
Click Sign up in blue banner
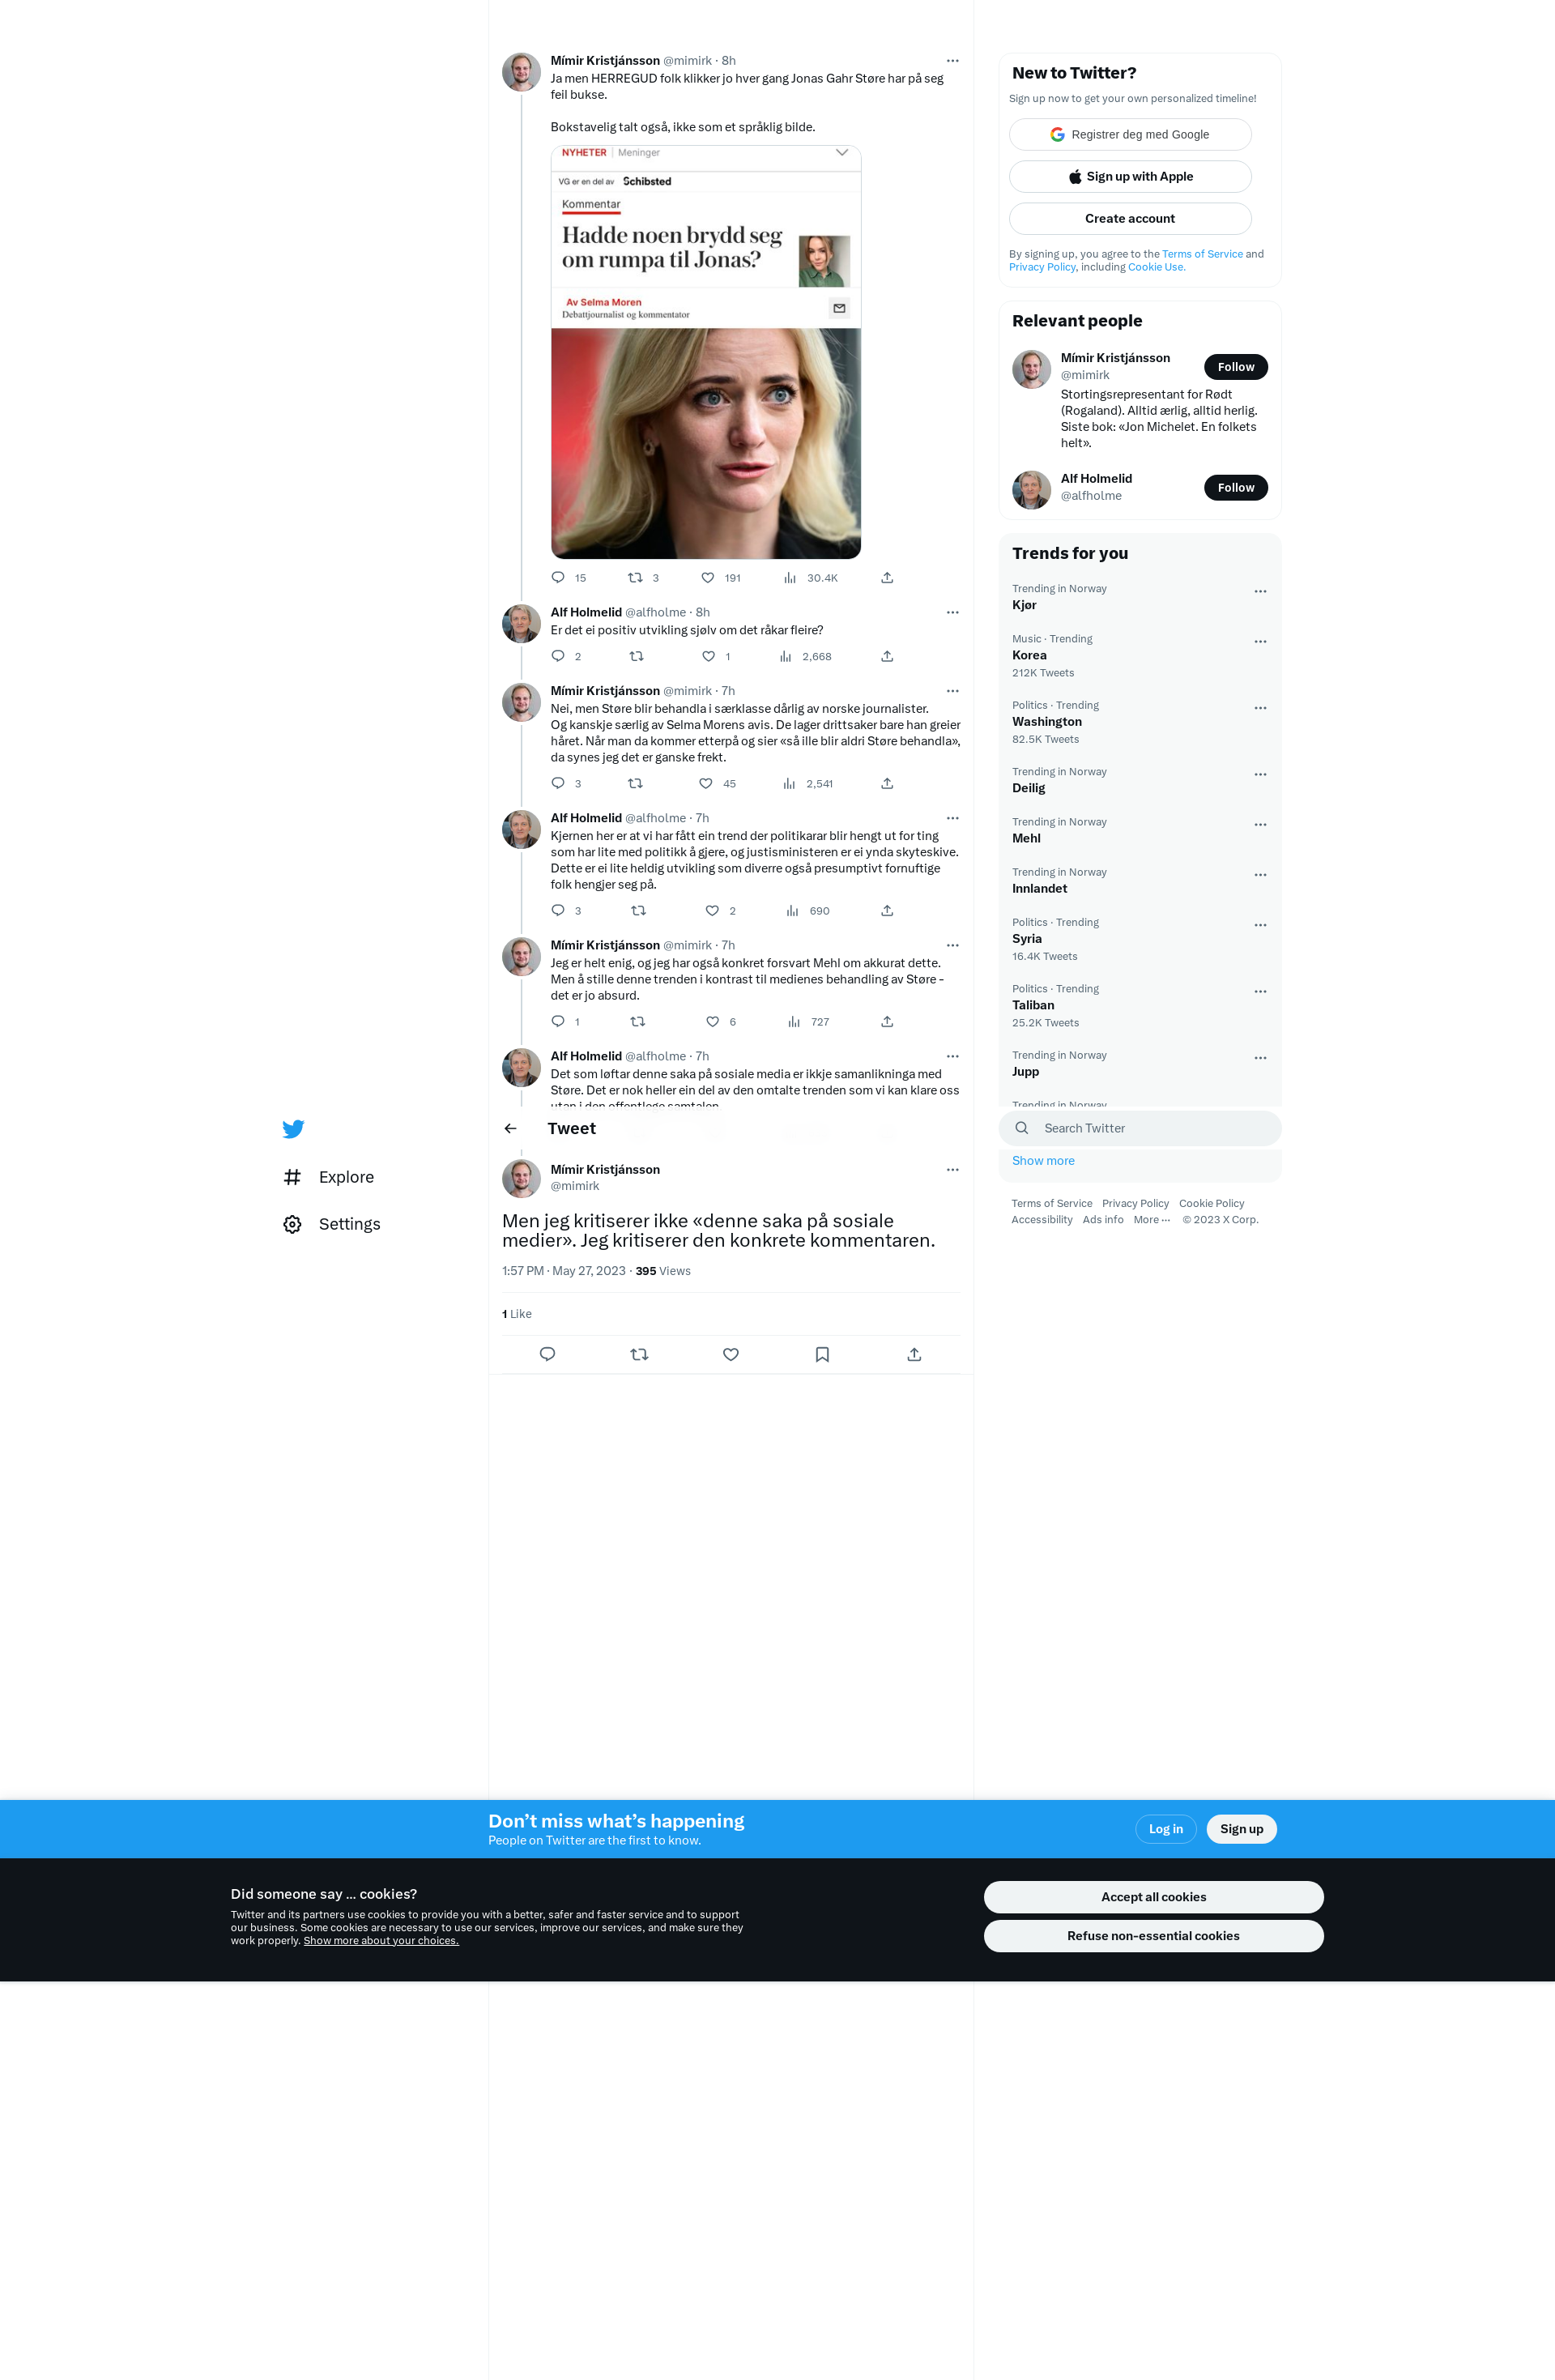pos(1241,1829)
